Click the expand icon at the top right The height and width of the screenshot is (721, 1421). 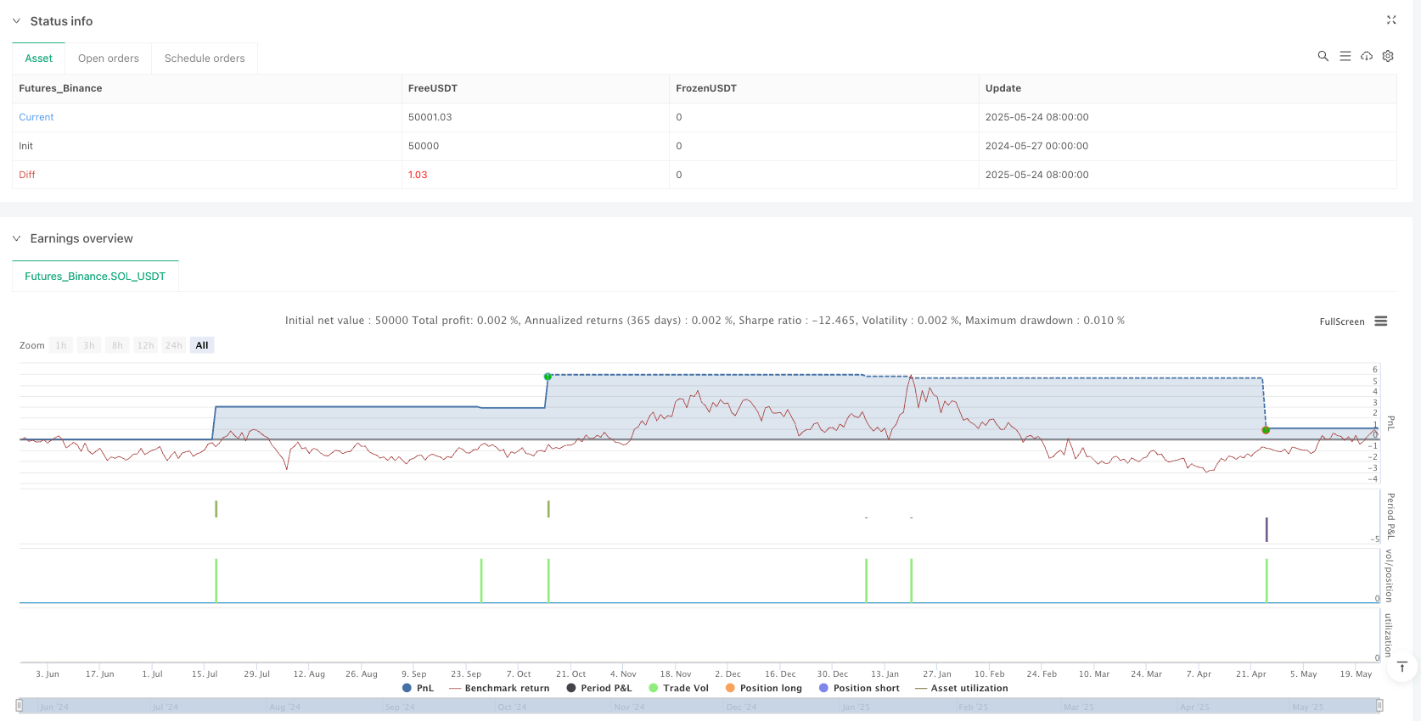[1391, 20]
